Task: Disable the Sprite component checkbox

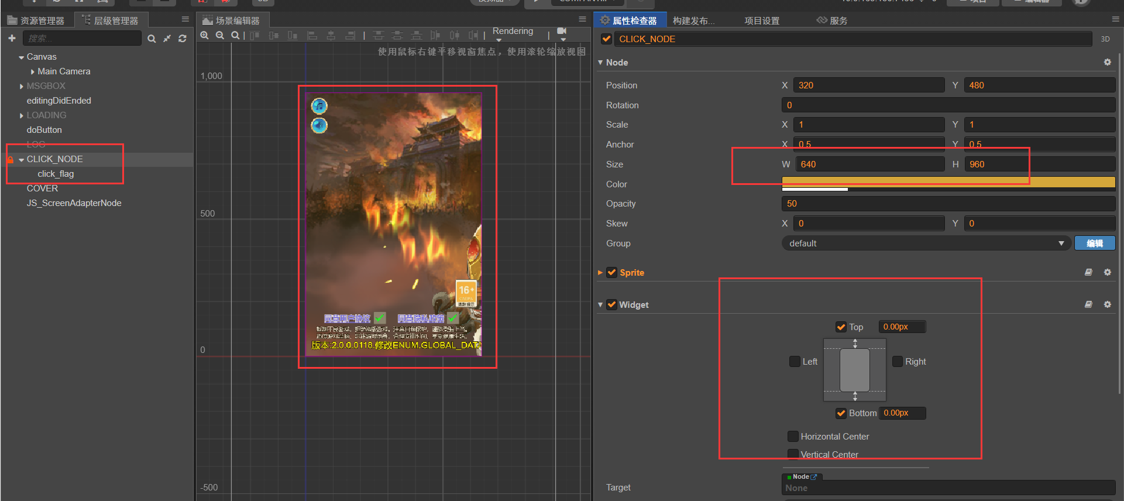Action: [x=612, y=272]
